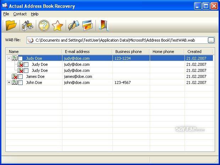Click the 123-1234 business phone cell
The width and height of the screenshot is (220, 165).
[122, 58]
